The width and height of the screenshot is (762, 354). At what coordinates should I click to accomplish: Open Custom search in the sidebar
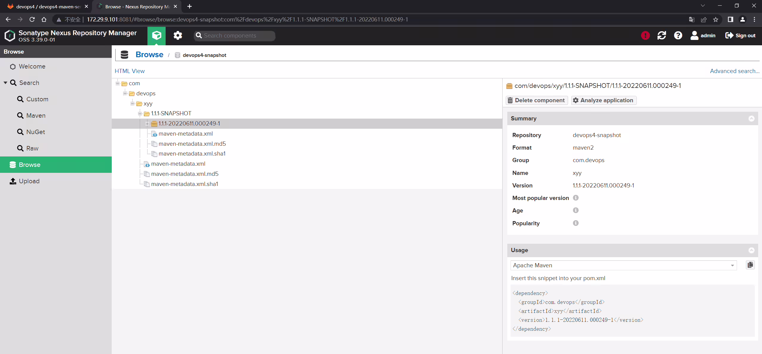click(x=56, y=99)
